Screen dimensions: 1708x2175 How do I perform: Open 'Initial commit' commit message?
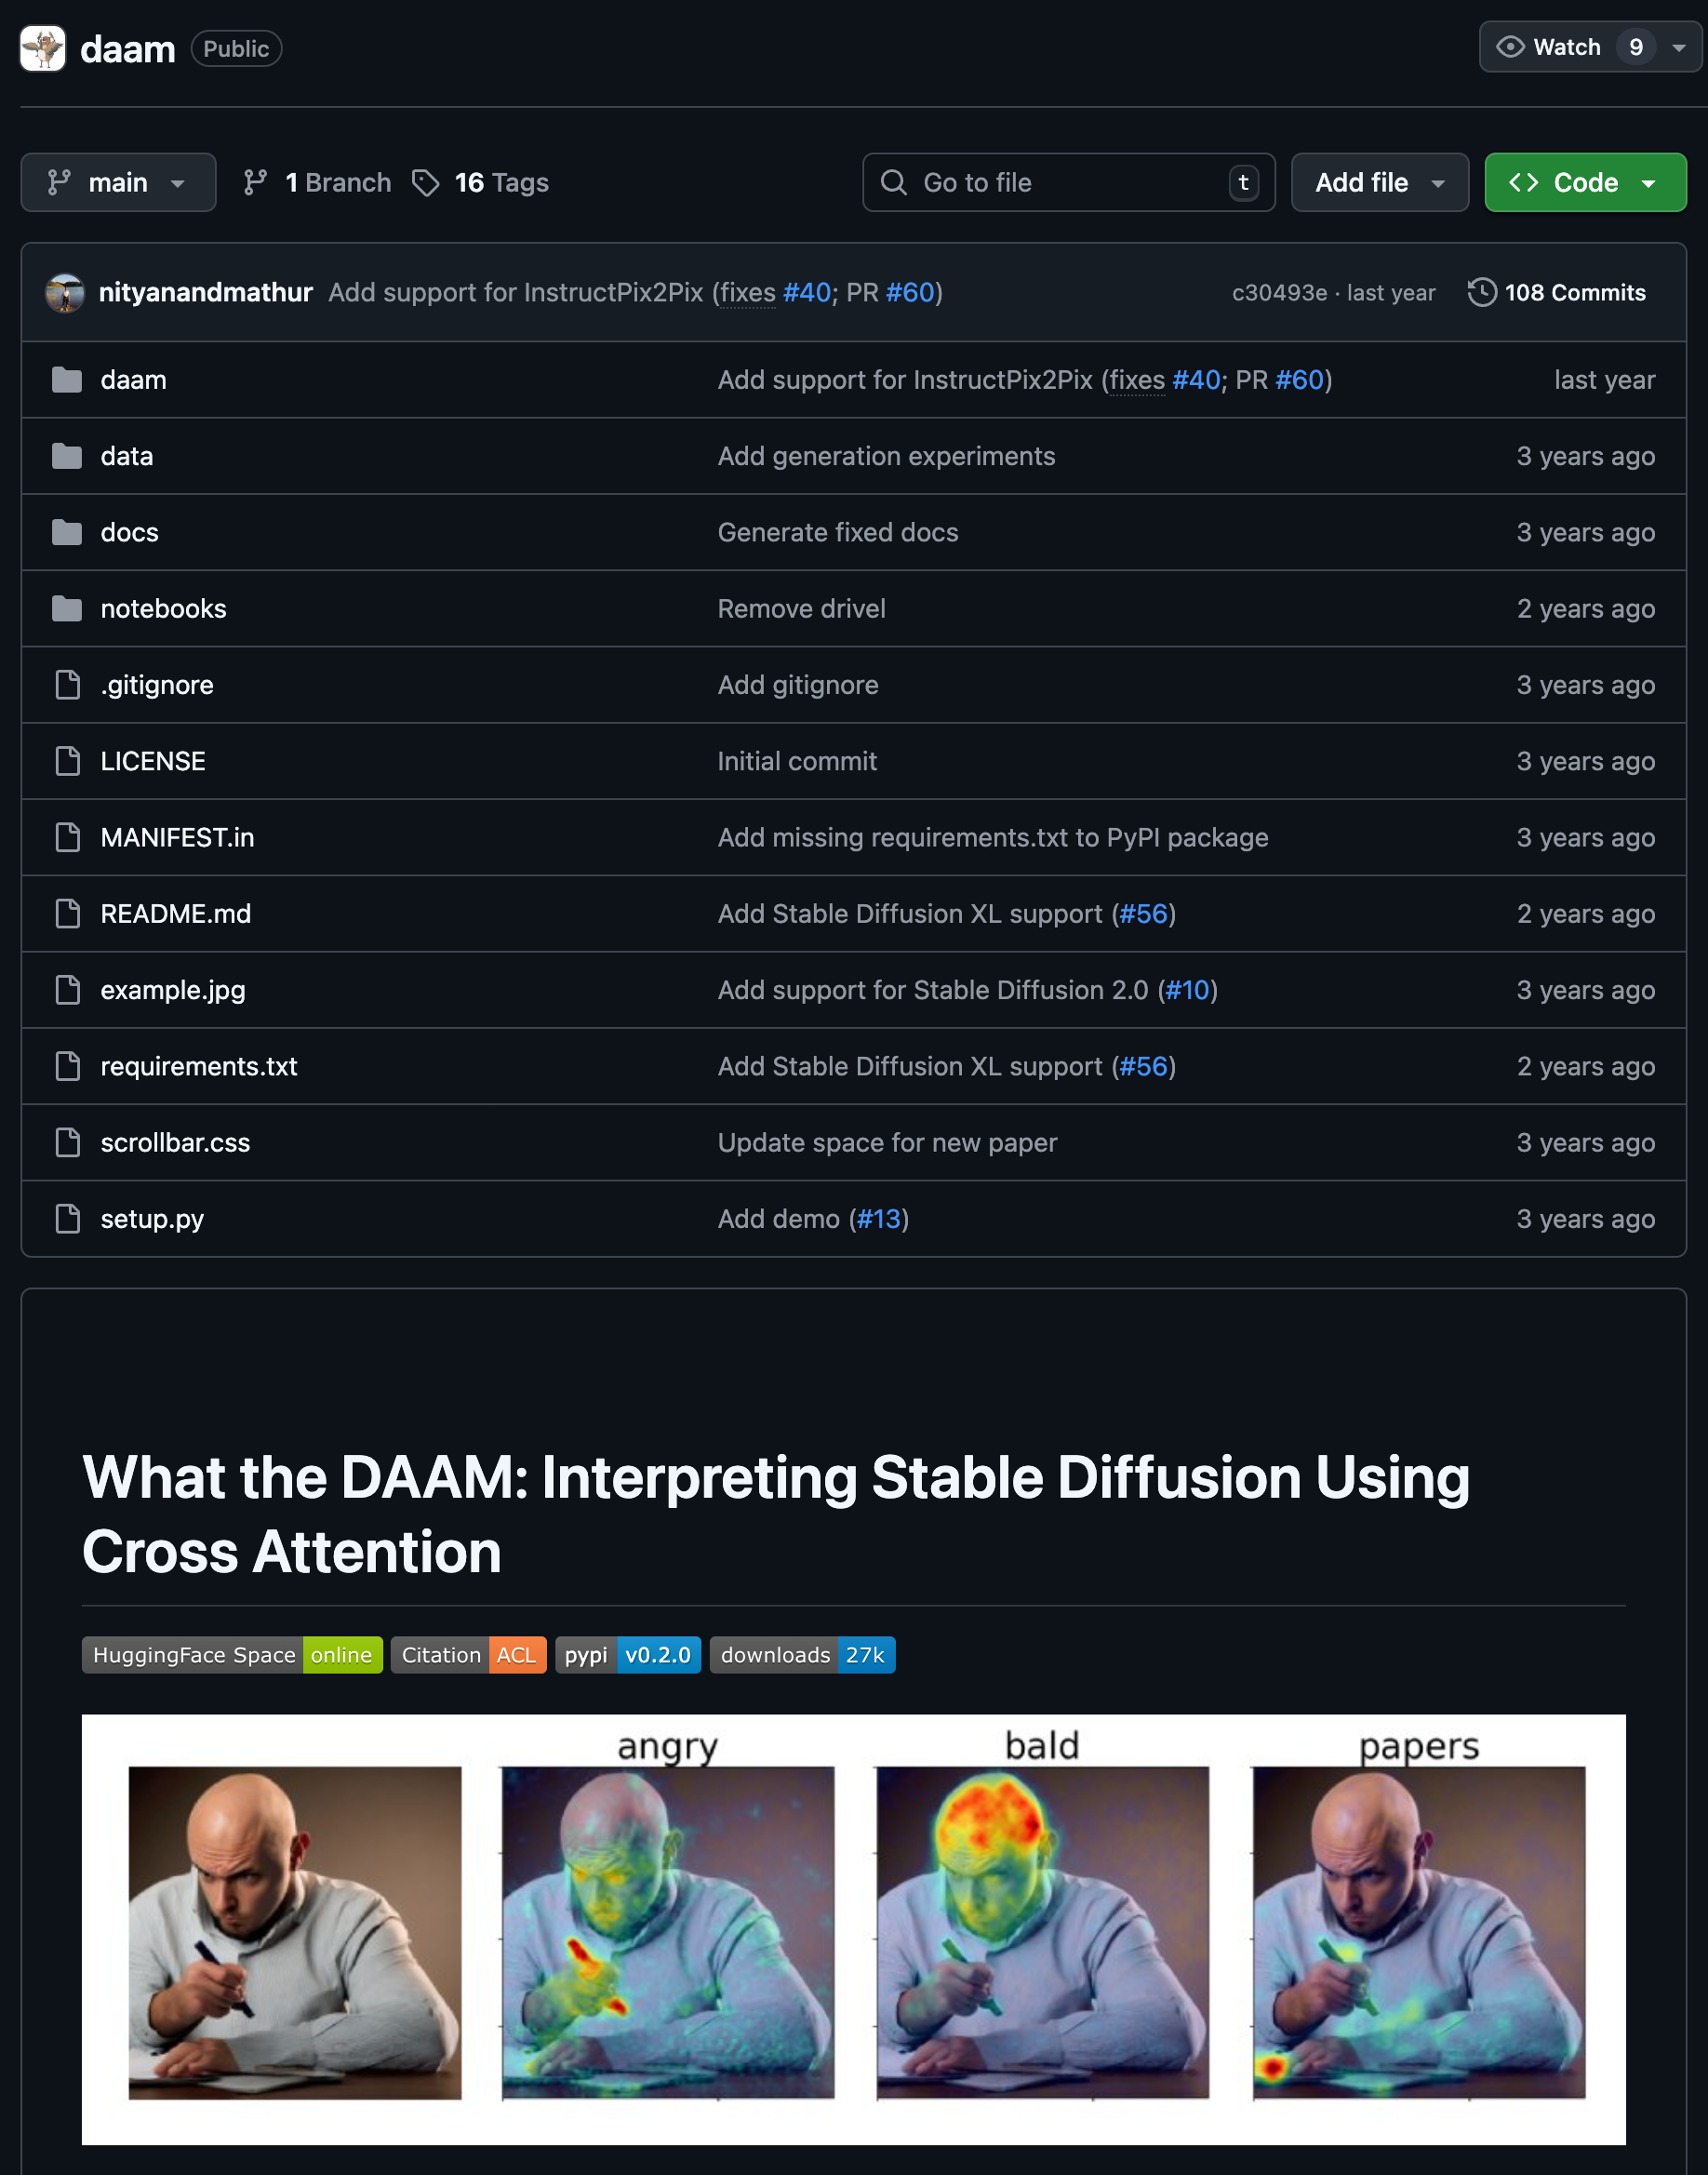(797, 761)
